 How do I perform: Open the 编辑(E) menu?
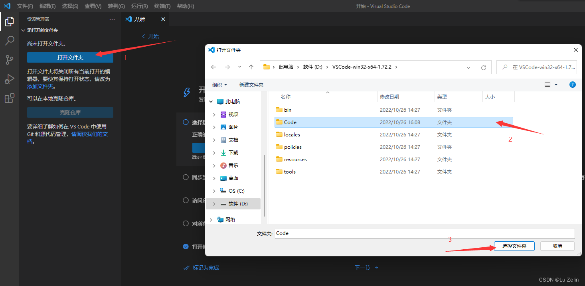pos(47,6)
